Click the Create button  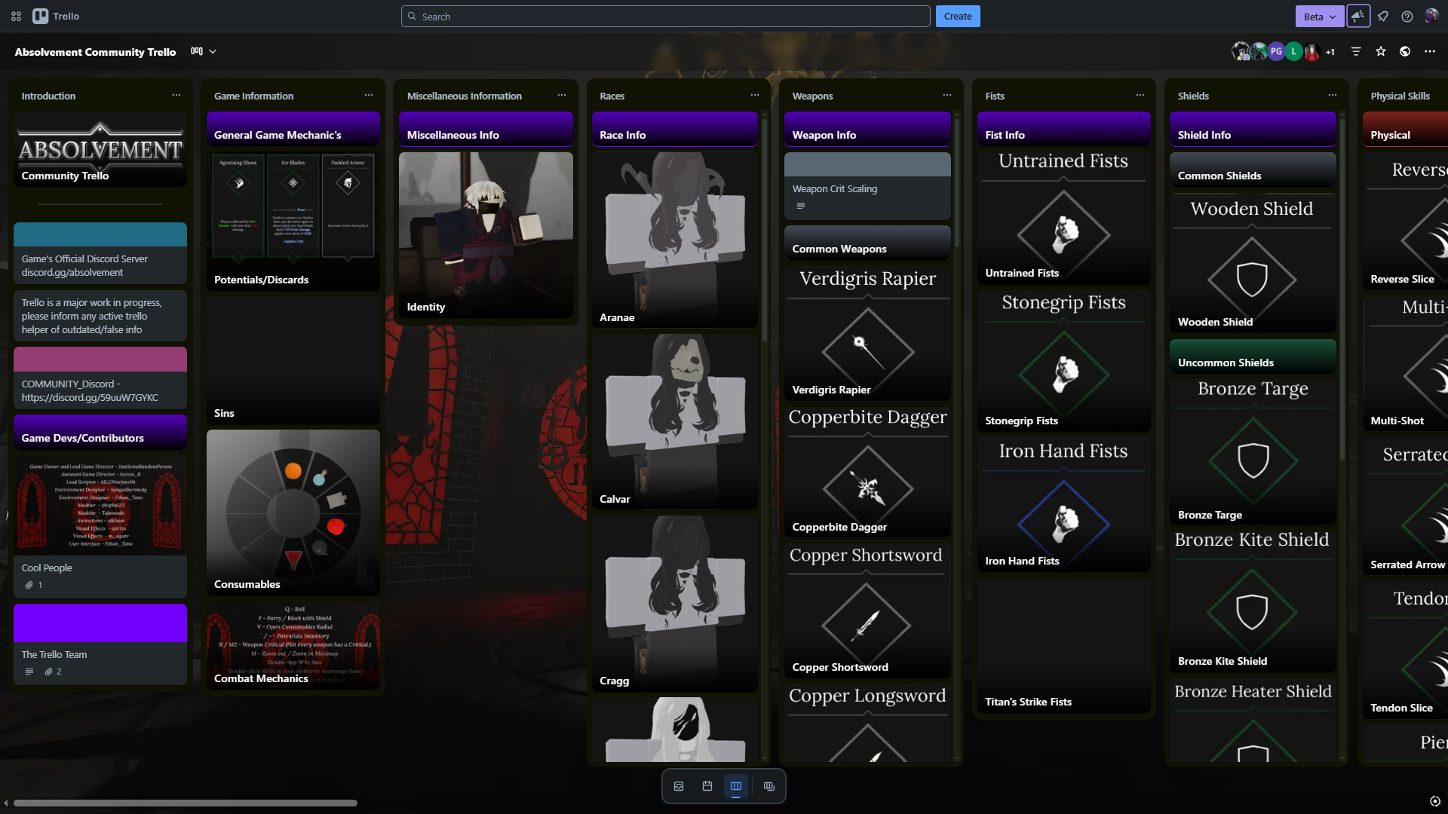tap(957, 16)
